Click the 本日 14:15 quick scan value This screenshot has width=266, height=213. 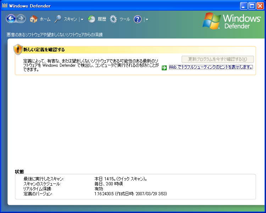(x=121, y=179)
